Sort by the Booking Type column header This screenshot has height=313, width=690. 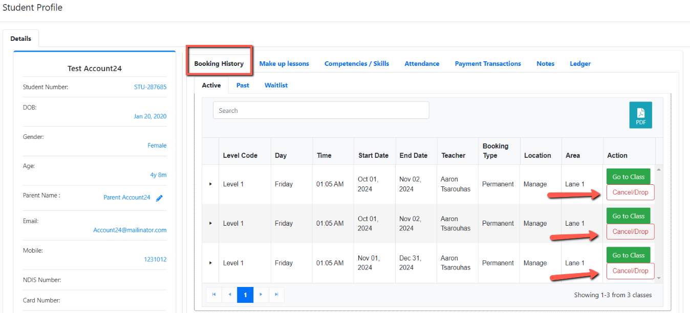[495, 151]
